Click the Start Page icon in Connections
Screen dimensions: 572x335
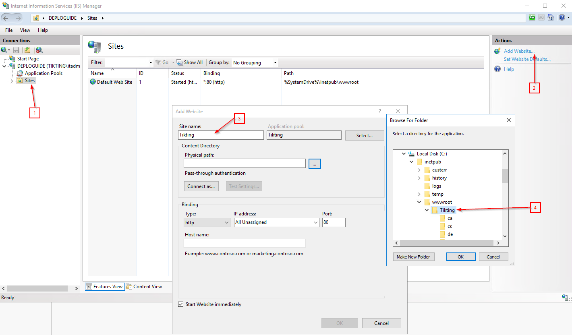click(12, 59)
